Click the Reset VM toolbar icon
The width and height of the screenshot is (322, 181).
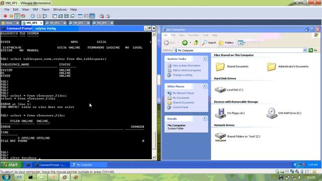23,16
